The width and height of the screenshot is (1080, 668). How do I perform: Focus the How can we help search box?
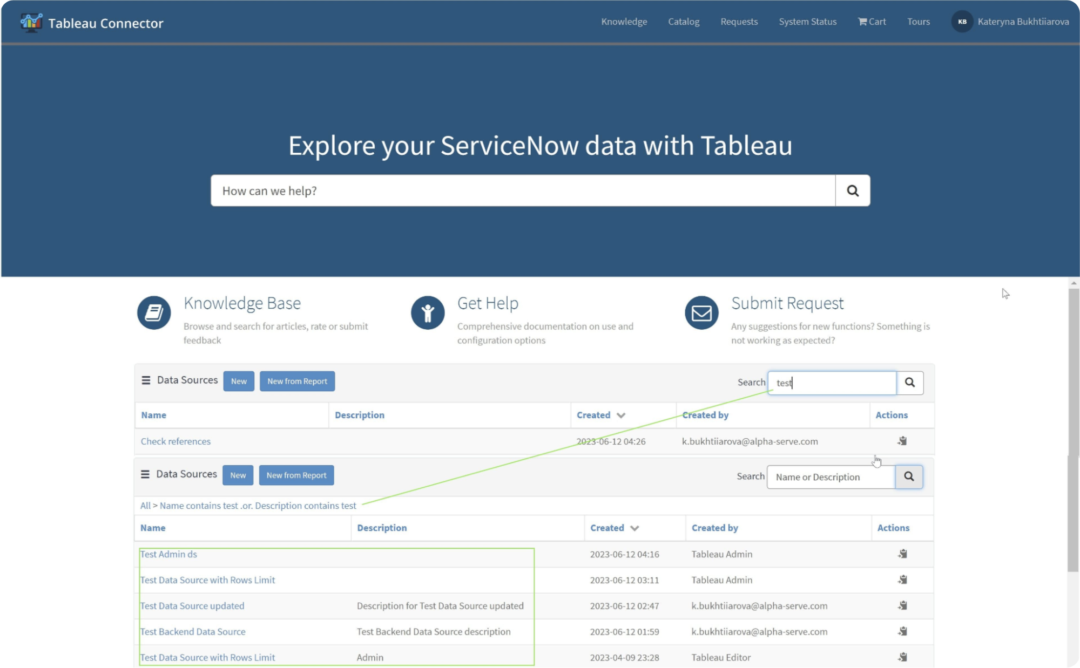point(523,190)
